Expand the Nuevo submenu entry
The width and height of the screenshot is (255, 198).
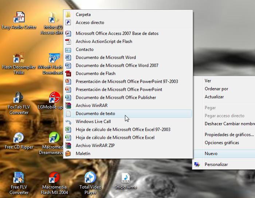point(224,154)
